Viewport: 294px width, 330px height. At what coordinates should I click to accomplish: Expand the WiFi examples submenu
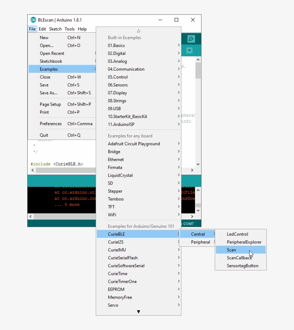pos(111,215)
